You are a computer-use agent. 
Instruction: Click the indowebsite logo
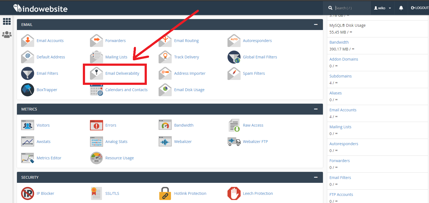40,8
